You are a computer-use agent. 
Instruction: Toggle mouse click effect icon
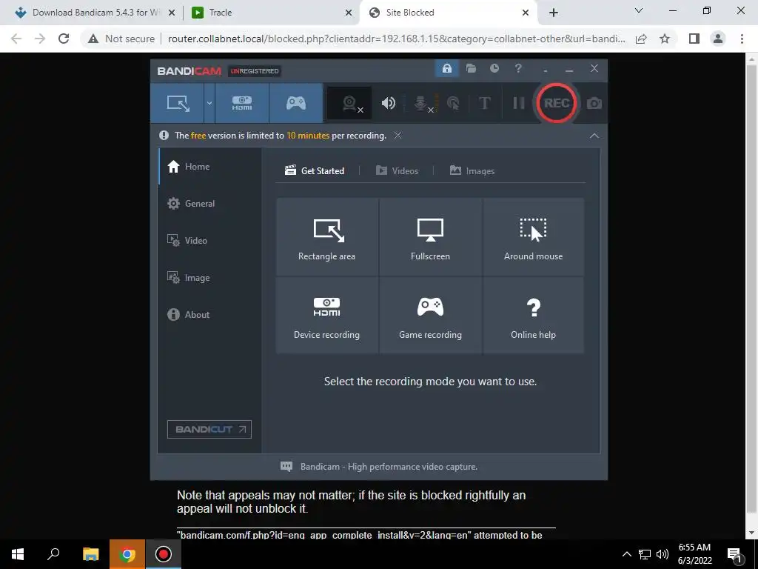point(453,103)
